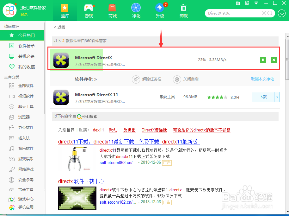The height and width of the screenshot is (216, 289).
Task: Open the 净化 tab
Action: 136,11
